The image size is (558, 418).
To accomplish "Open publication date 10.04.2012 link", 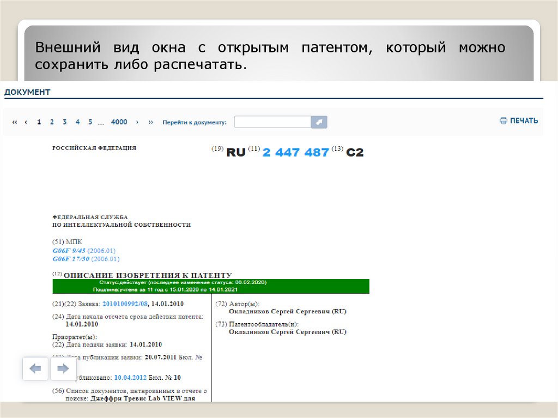I will pyautogui.click(x=130, y=378).
